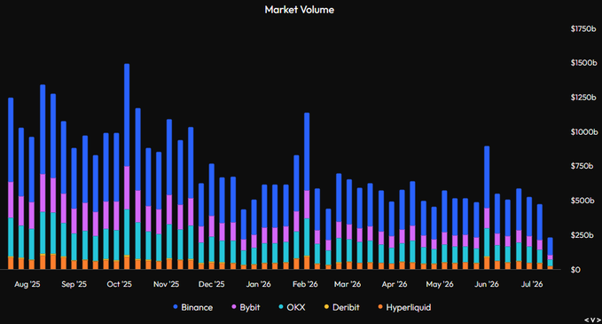Click the Feb '26 axis label
This screenshot has height=324, width=602.
tap(305, 284)
